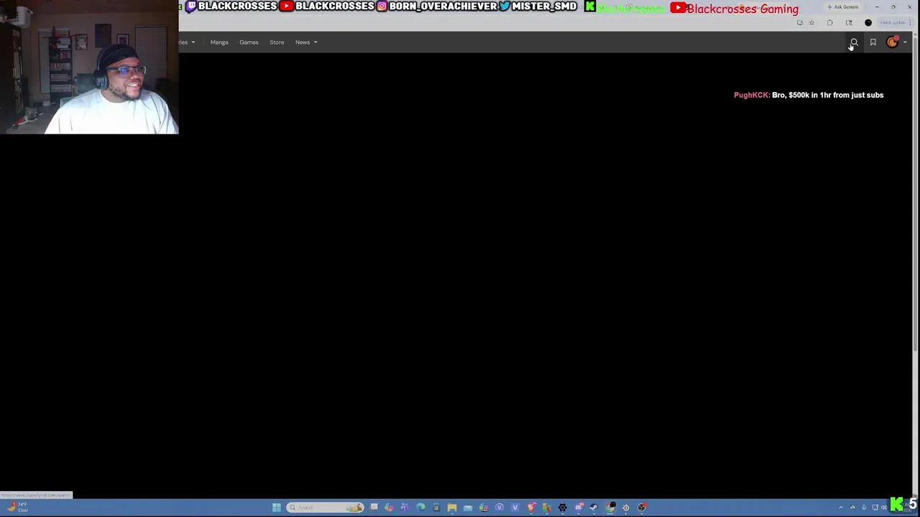Open Microsoft Teams from the taskbar

coord(405,508)
